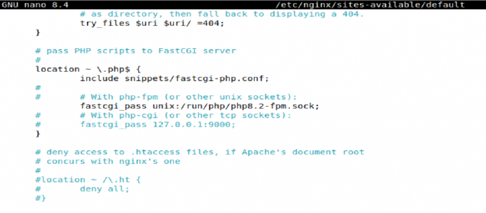
Task: Click the 'With php-fpm' comment line
Action: 188,97
